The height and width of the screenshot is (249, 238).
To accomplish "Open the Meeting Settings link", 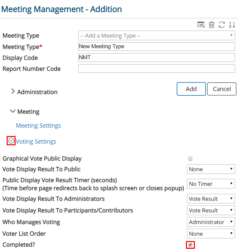I will pos(38,125).
